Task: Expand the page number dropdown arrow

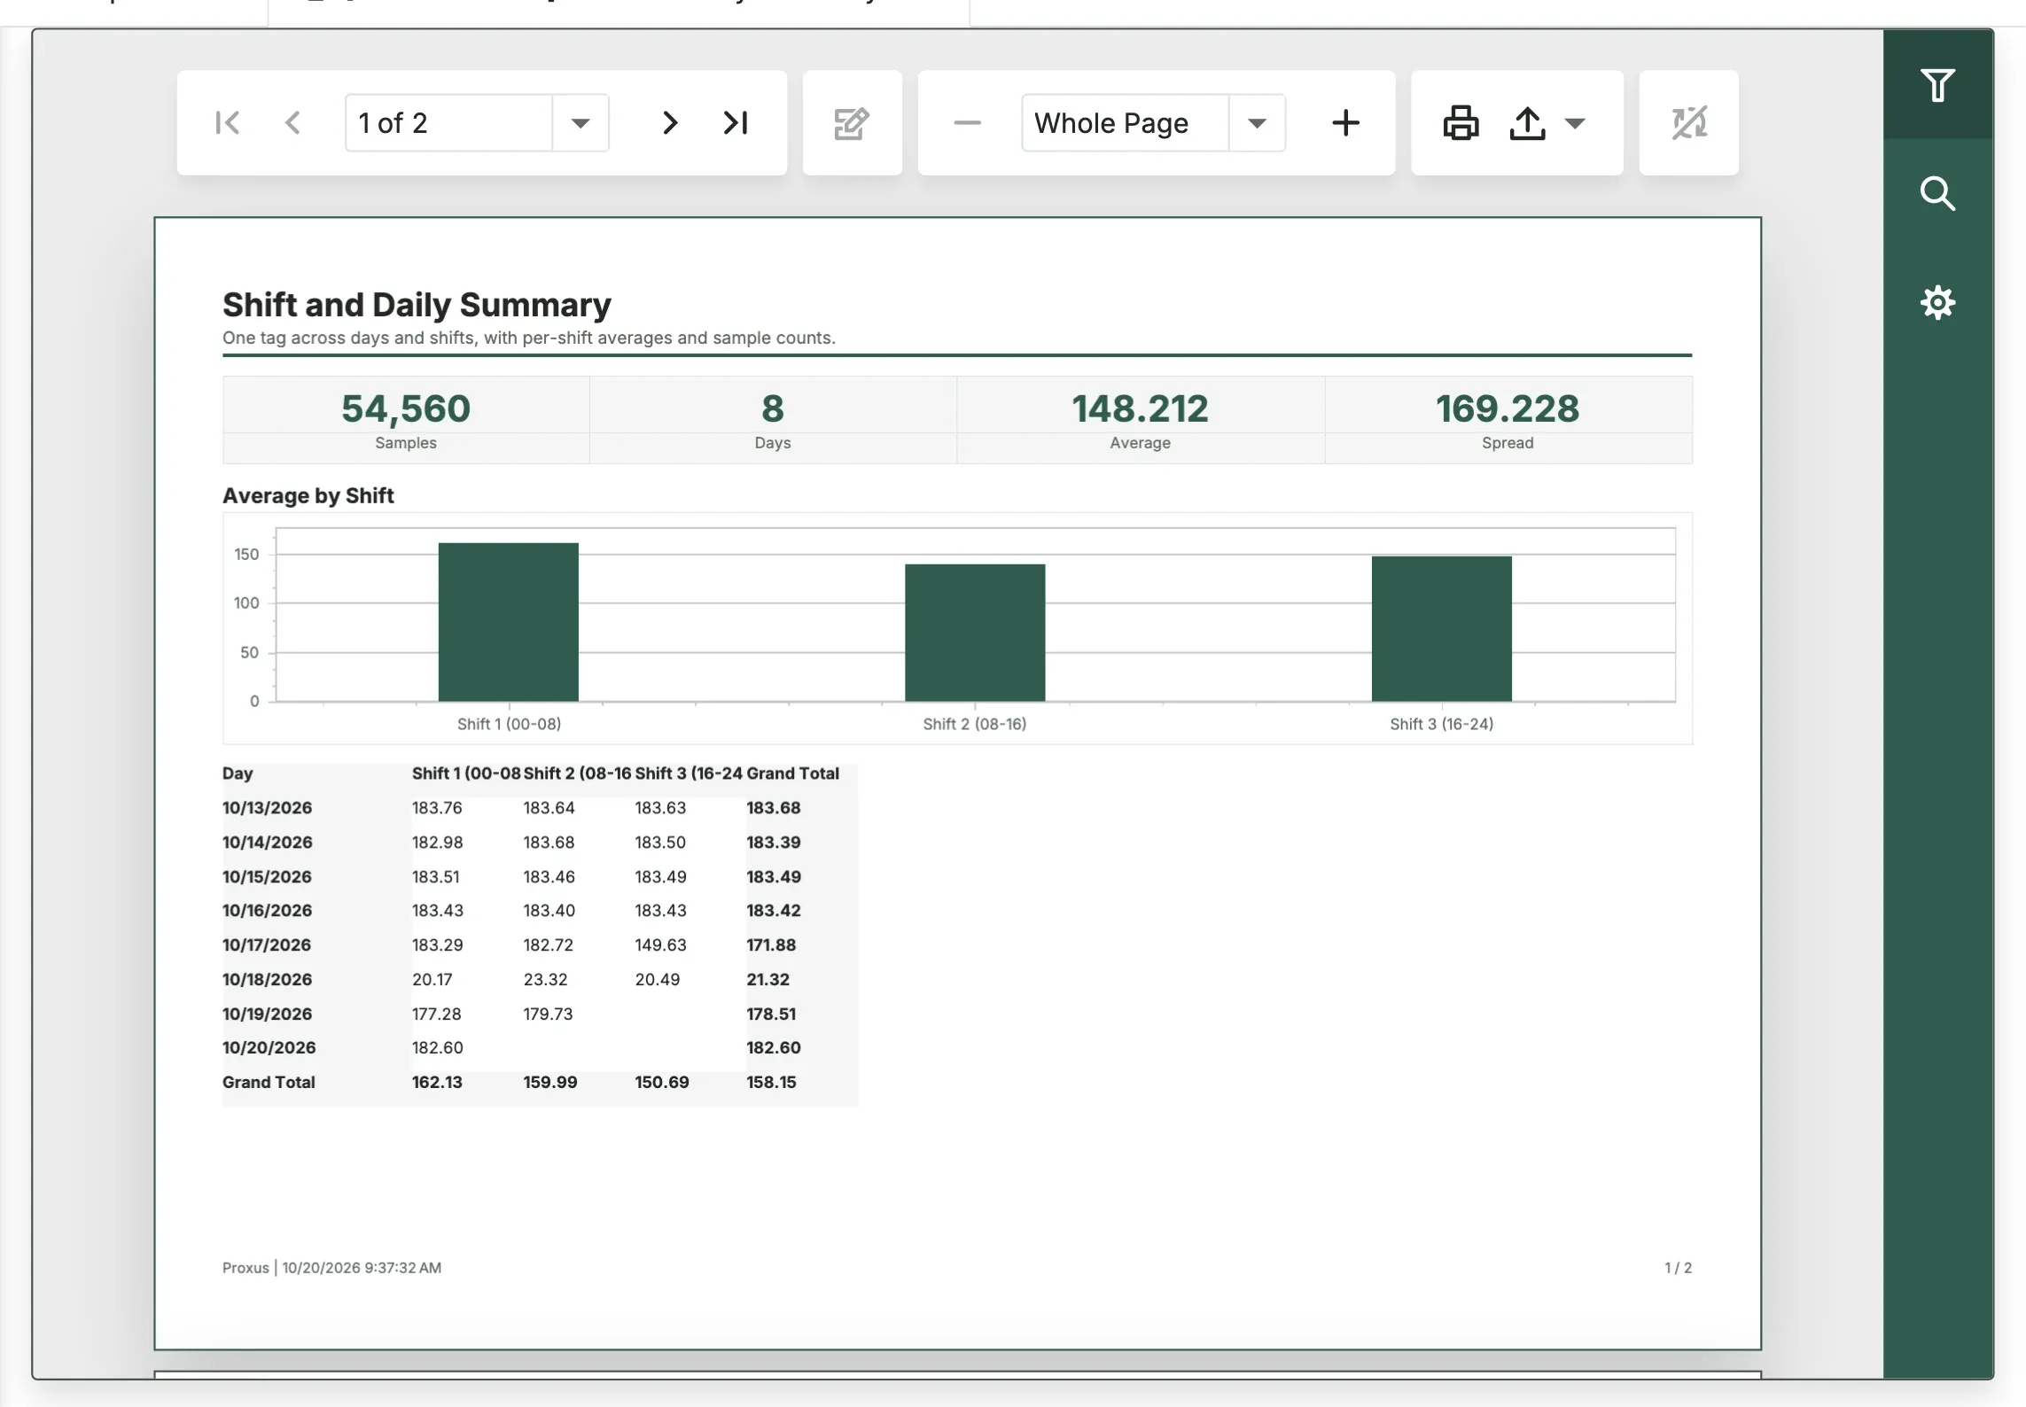Action: 581,123
